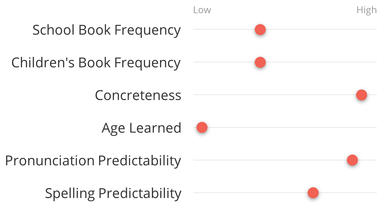This screenshot has width=387, height=211.
Task: Click the School Book Frequency red dot
Action: pyautogui.click(x=260, y=30)
